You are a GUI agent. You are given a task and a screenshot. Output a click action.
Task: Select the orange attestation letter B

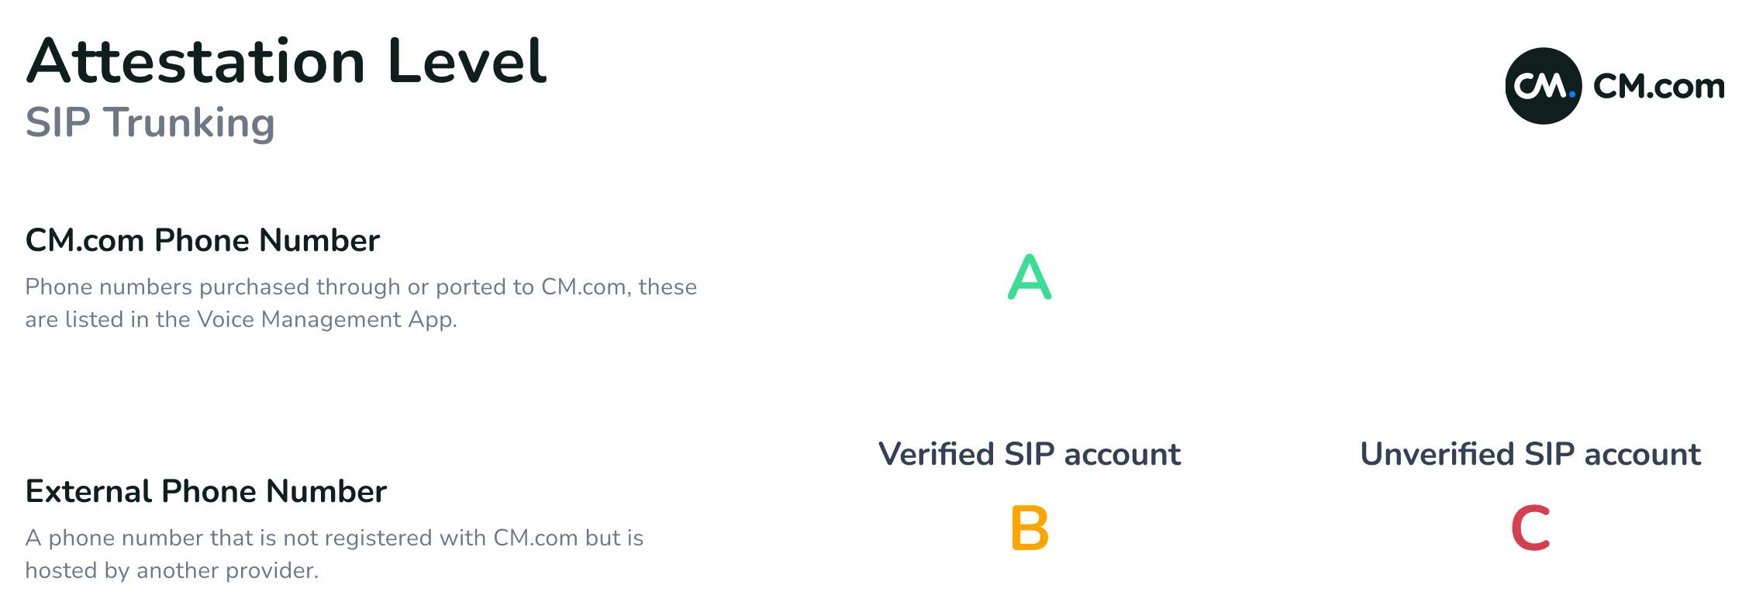pos(1030,528)
